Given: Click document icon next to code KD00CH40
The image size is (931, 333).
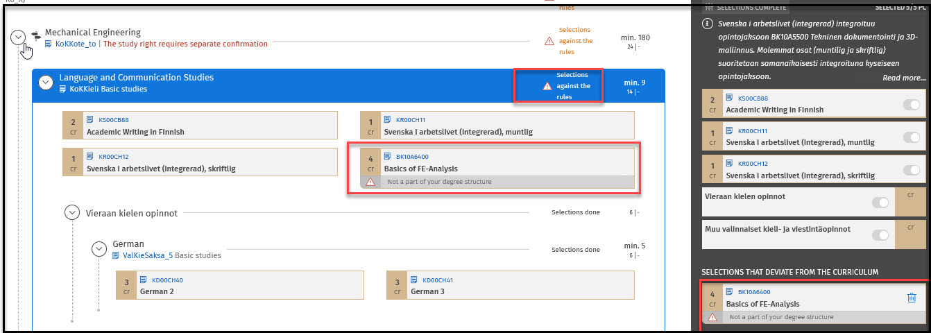Looking at the screenshot, I should coord(144,280).
